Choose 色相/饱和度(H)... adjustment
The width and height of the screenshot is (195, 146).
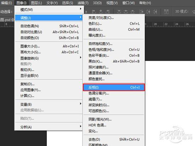pos(114,50)
